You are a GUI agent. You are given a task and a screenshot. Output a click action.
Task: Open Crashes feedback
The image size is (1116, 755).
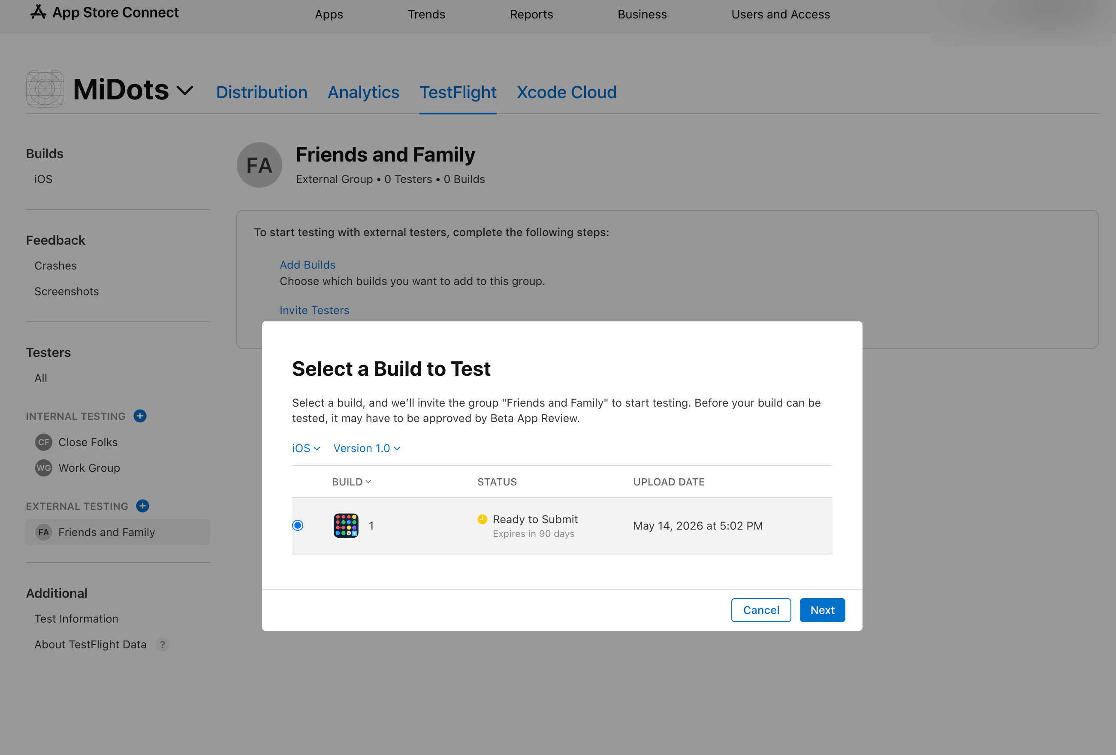tap(56, 266)
